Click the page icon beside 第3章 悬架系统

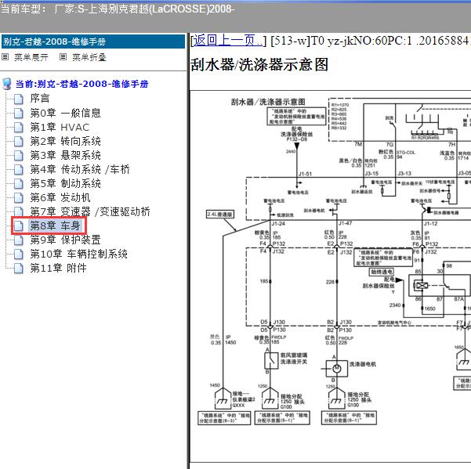coord(19,156)
